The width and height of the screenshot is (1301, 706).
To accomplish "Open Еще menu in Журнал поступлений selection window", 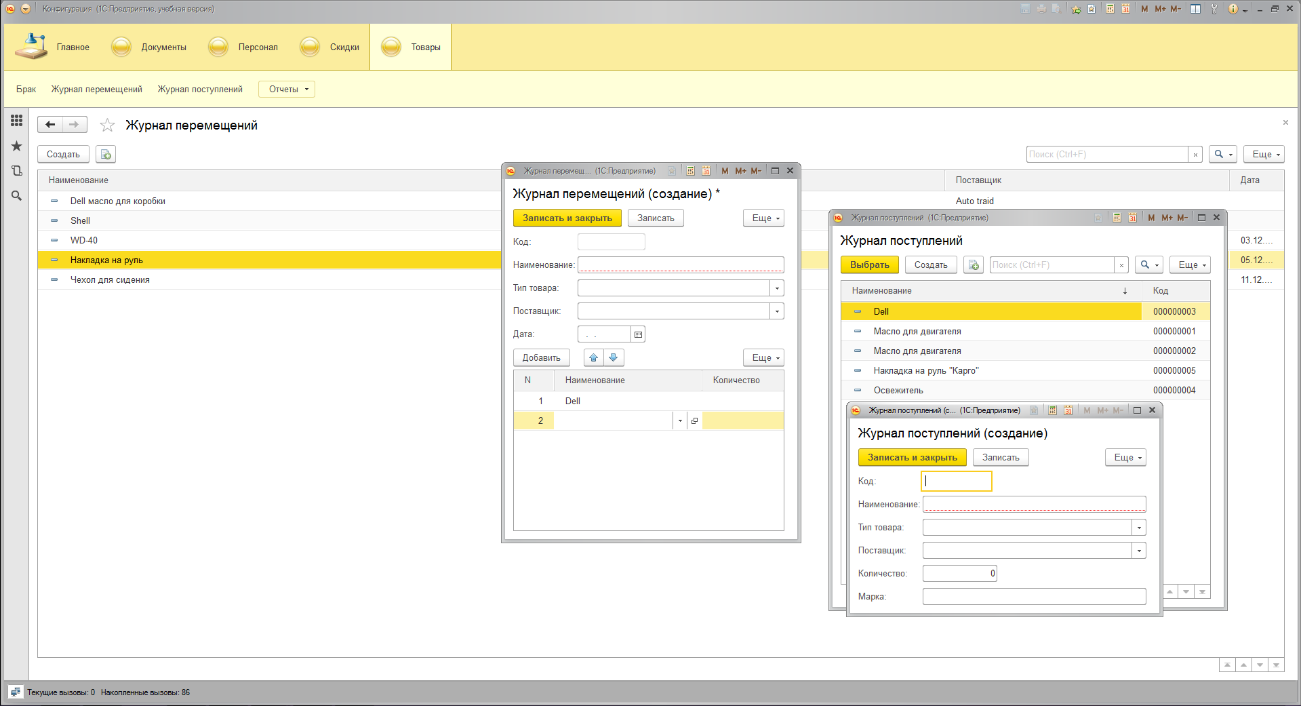I will pos(1190,265).
